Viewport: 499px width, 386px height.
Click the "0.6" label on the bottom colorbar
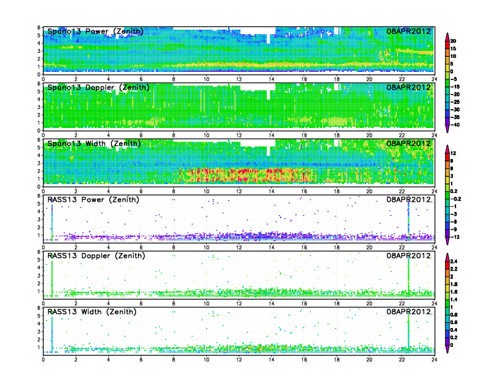454,322
